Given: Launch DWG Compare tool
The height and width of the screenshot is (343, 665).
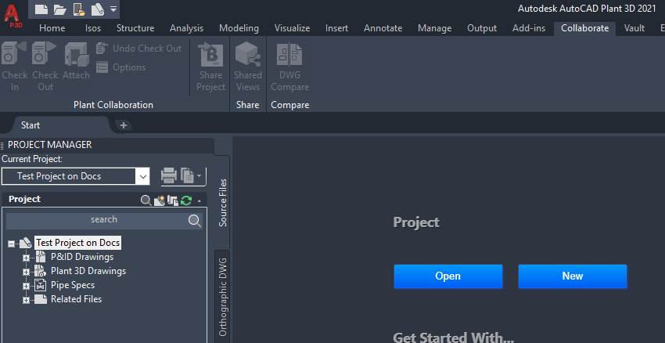Looking at the screenshot, I should [289, 67].
